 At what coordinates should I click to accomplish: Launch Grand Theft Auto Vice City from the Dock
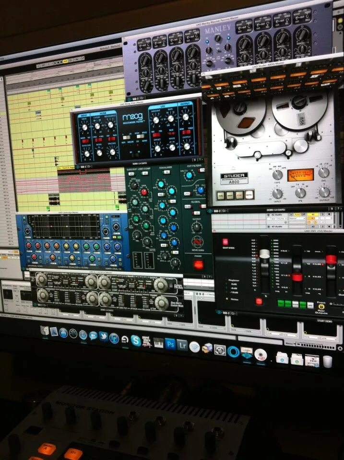tap(147, 342)
